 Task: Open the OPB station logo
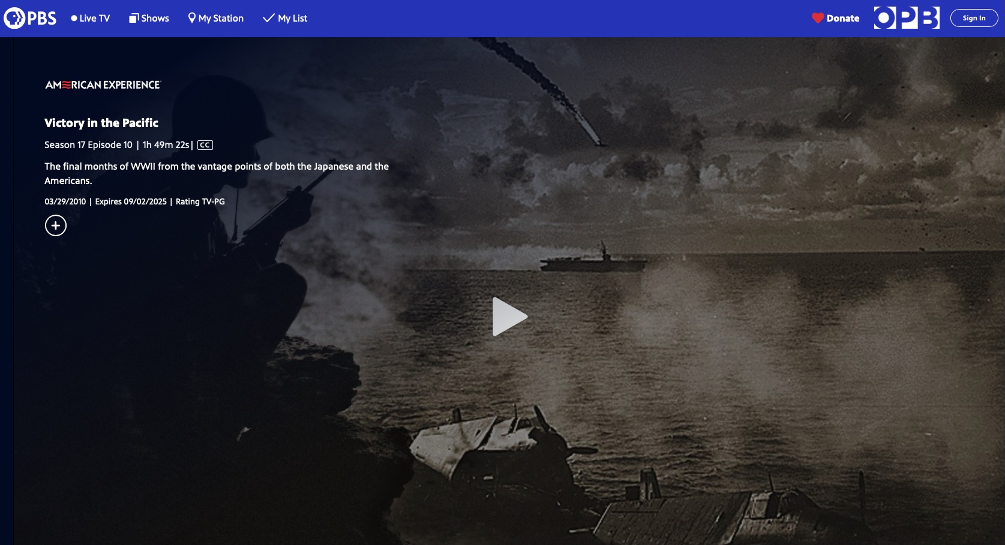click(907, 18)
